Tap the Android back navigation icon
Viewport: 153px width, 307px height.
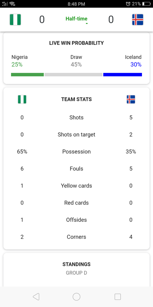coord(36,297)
